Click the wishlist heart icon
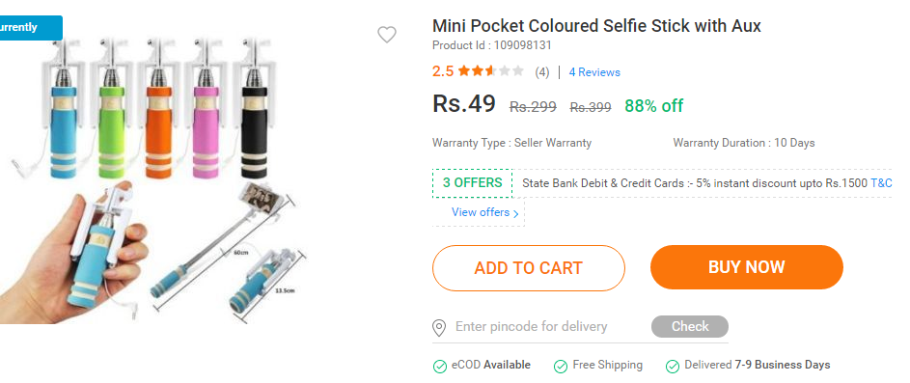This screenshot has height=383, width=910. [387, 35]
